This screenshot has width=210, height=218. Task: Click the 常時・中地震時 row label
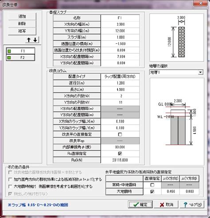coord(124,185)
